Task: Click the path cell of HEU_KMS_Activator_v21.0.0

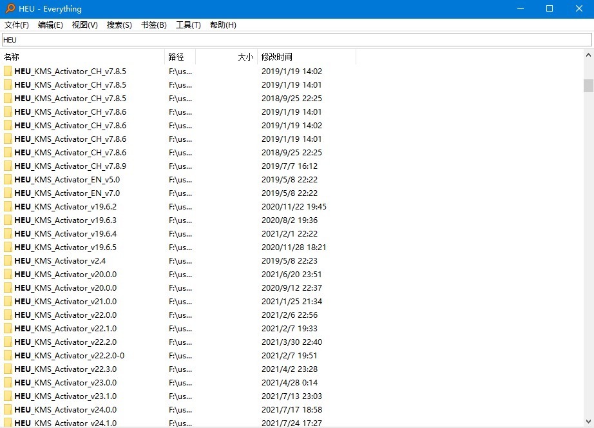Action: (180, 302)
